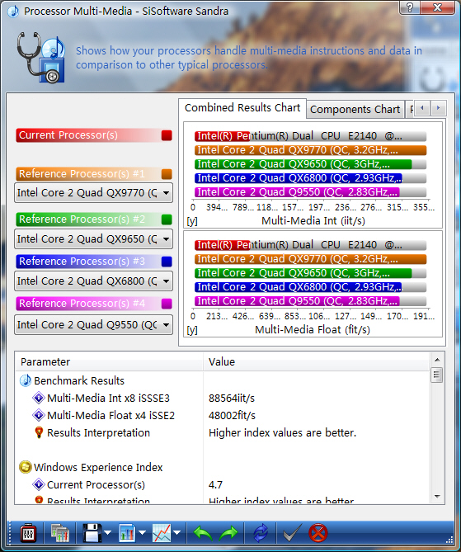Image resolution: width=461 pixels, height=552 pixels.
Task: Click the help question mark button
Action: click(409, 7)
